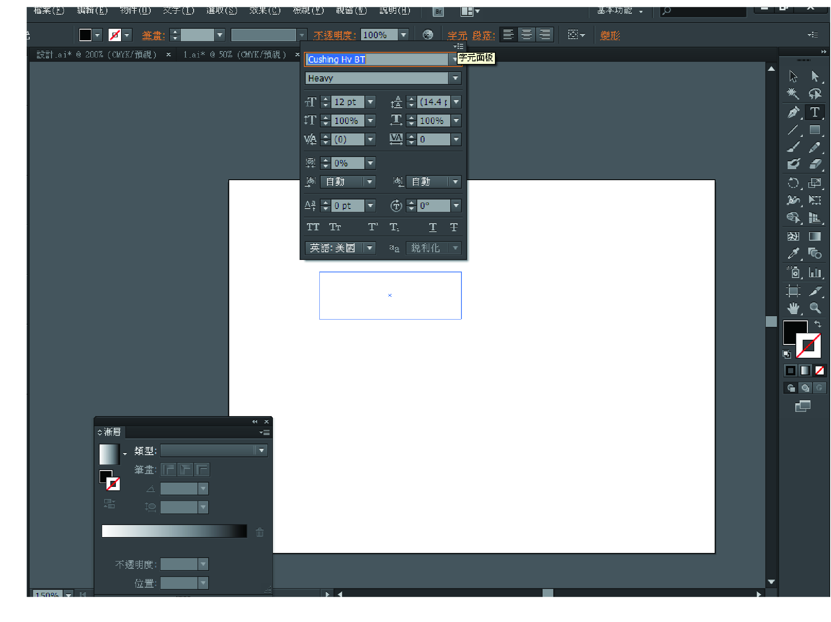Open the font family dropdown

pos(454,59)
